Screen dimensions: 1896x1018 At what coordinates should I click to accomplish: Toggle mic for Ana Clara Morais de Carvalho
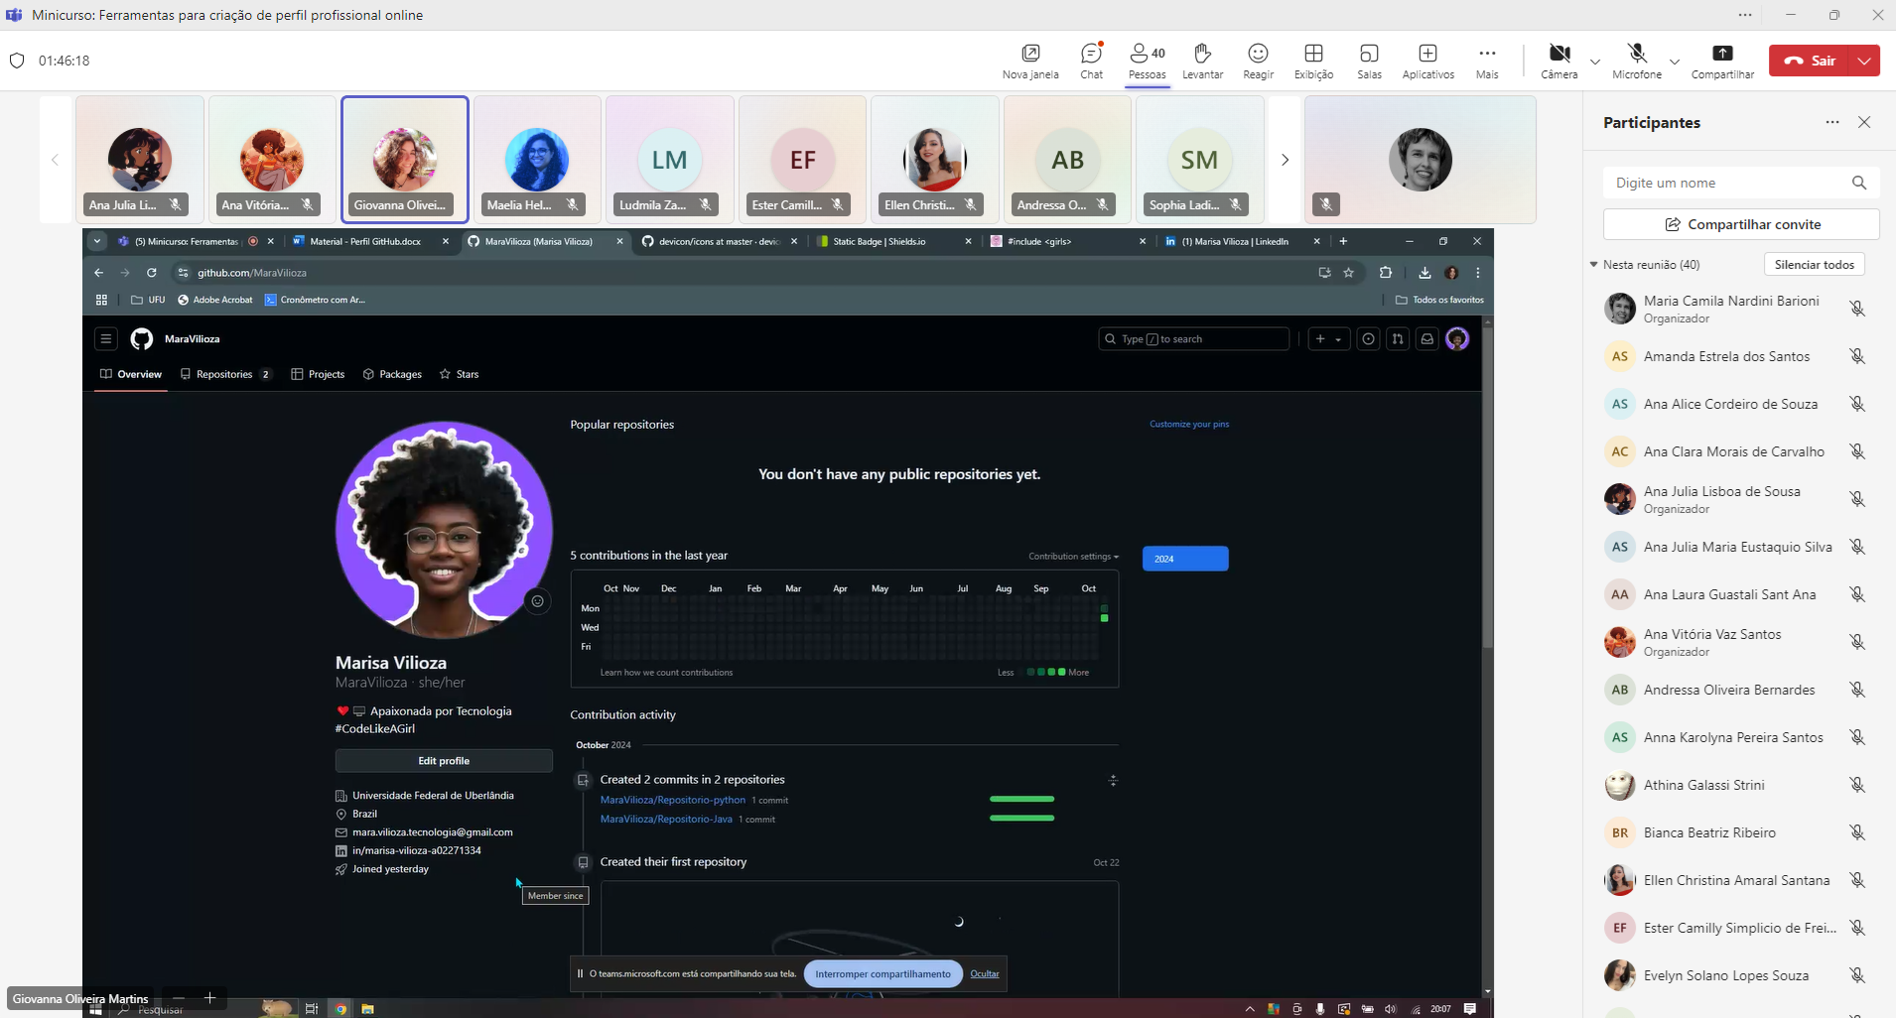click(1857, 451)
